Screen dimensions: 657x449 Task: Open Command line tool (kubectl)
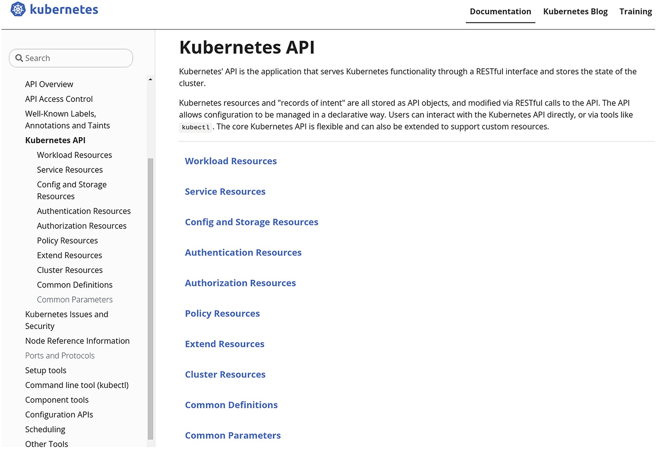point(77,385)
